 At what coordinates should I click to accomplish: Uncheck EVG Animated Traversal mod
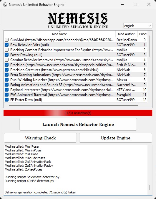click(6, 95)
